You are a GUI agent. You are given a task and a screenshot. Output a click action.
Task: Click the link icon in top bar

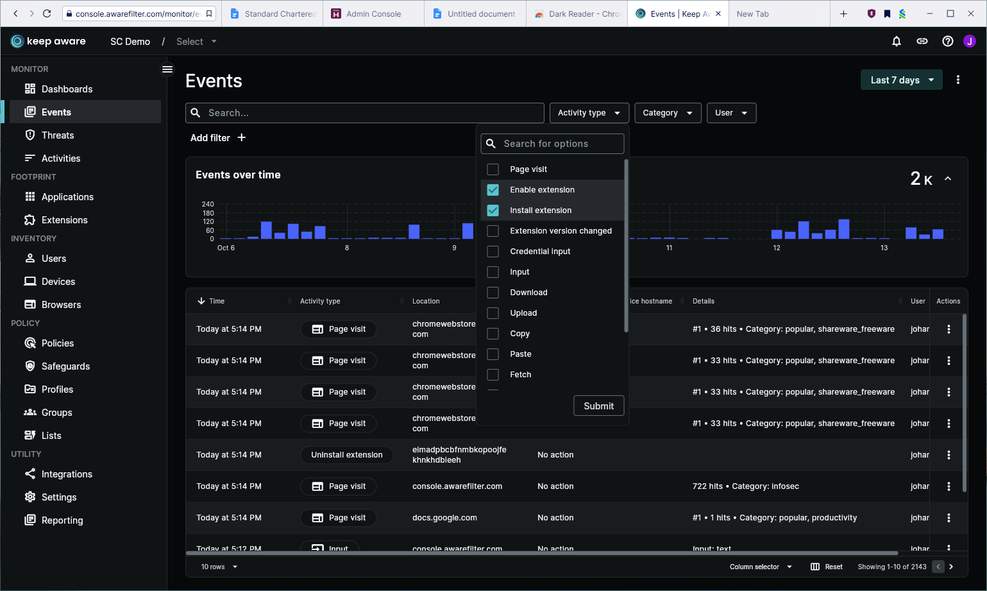coord(922,41)
